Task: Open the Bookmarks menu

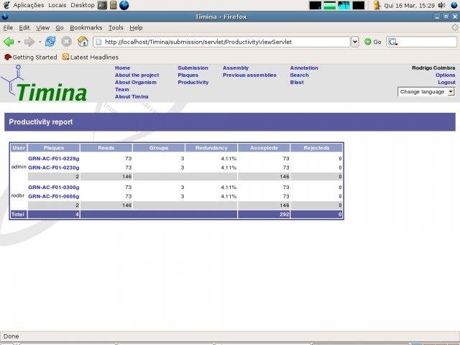Action: click(x=86, y=27)
